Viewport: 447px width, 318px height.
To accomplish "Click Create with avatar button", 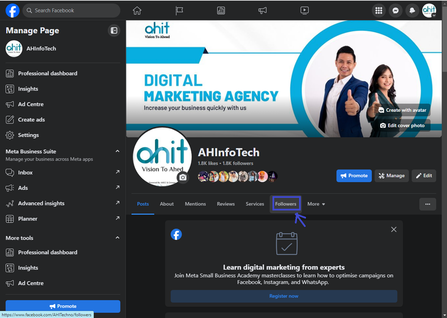I will coord(402,110).
